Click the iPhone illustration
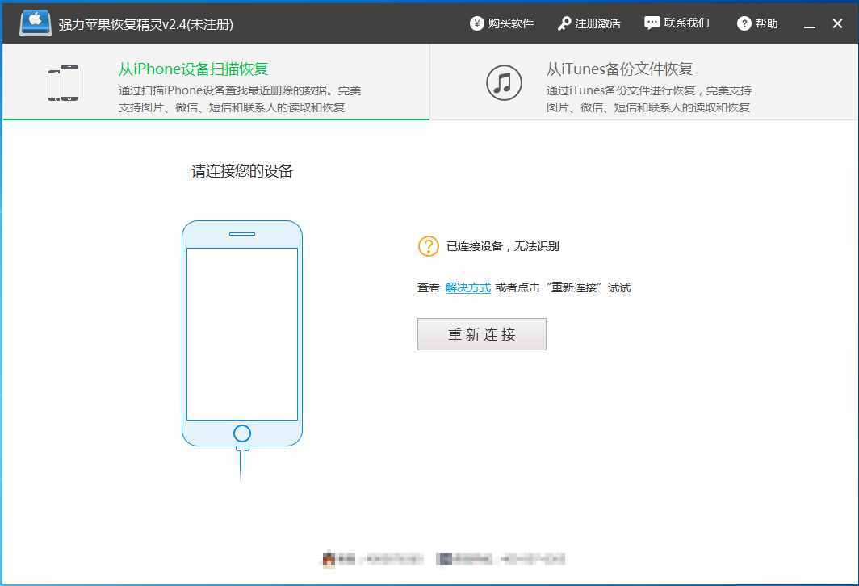Viewport: 859px width, 586px height. [242, 350]
